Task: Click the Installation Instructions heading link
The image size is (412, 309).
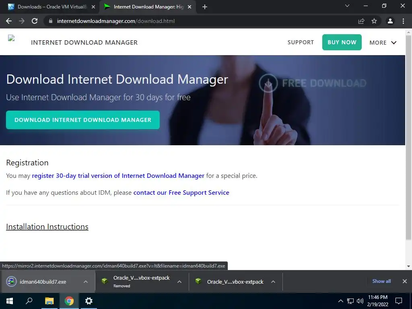Action: tap(47, 227)
